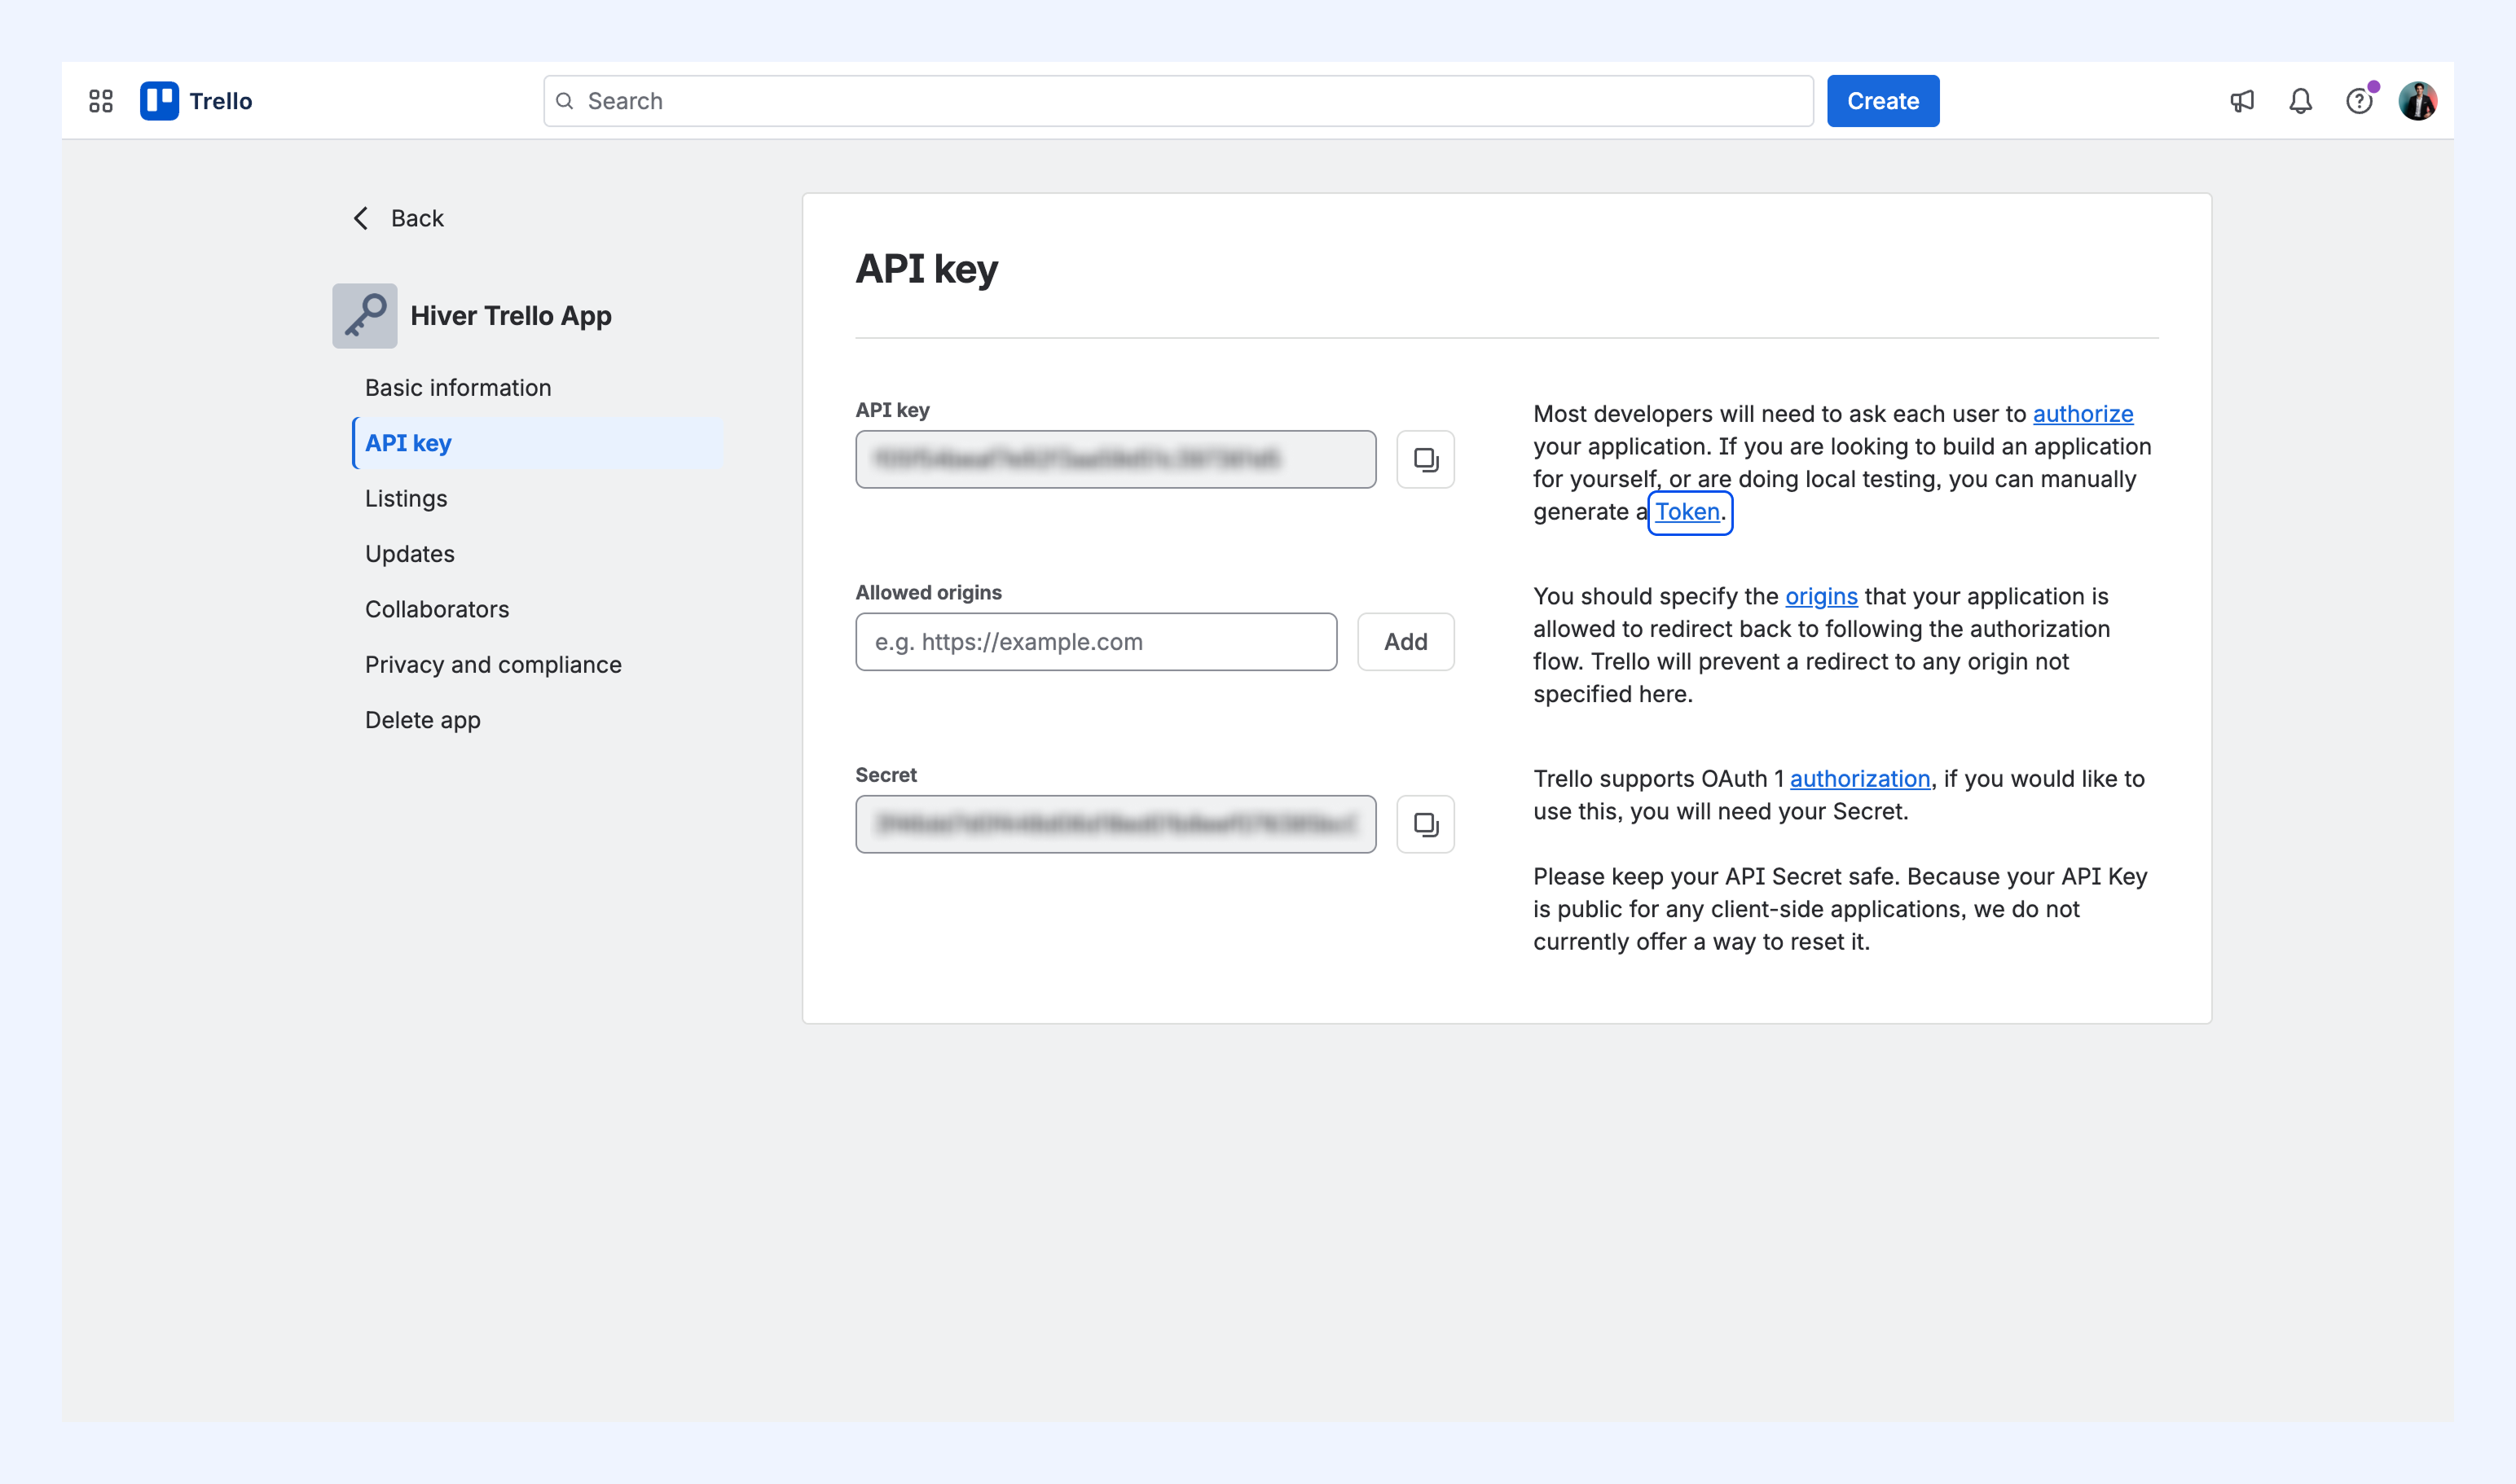Open the profile avatar menu
Image resolution: width=2516 pixels, height=1484 pixels.
2417,101
